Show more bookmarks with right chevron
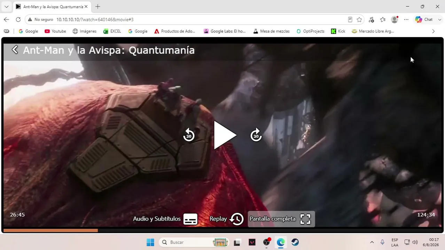The width and height of the screenshot is (445, 250). [433, 31]
